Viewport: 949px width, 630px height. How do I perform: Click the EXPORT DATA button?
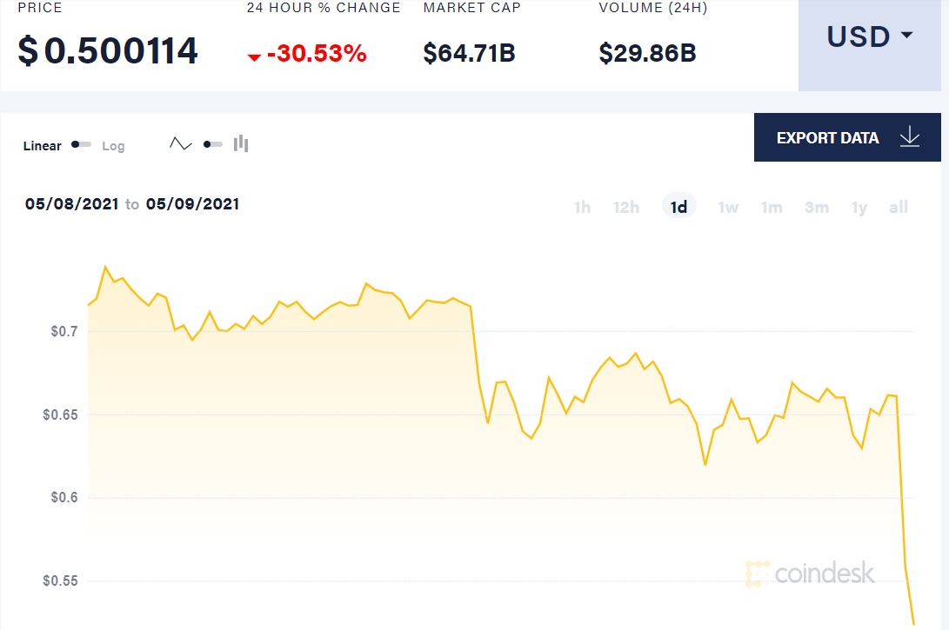point(847,137)
